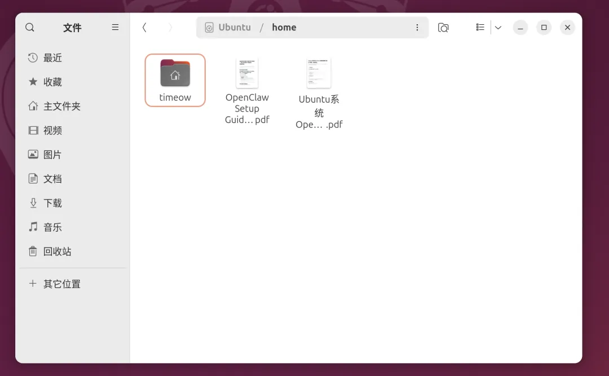Select the timeow folder icon
This screenshot has width=609, height=376.
coord(175,73)
